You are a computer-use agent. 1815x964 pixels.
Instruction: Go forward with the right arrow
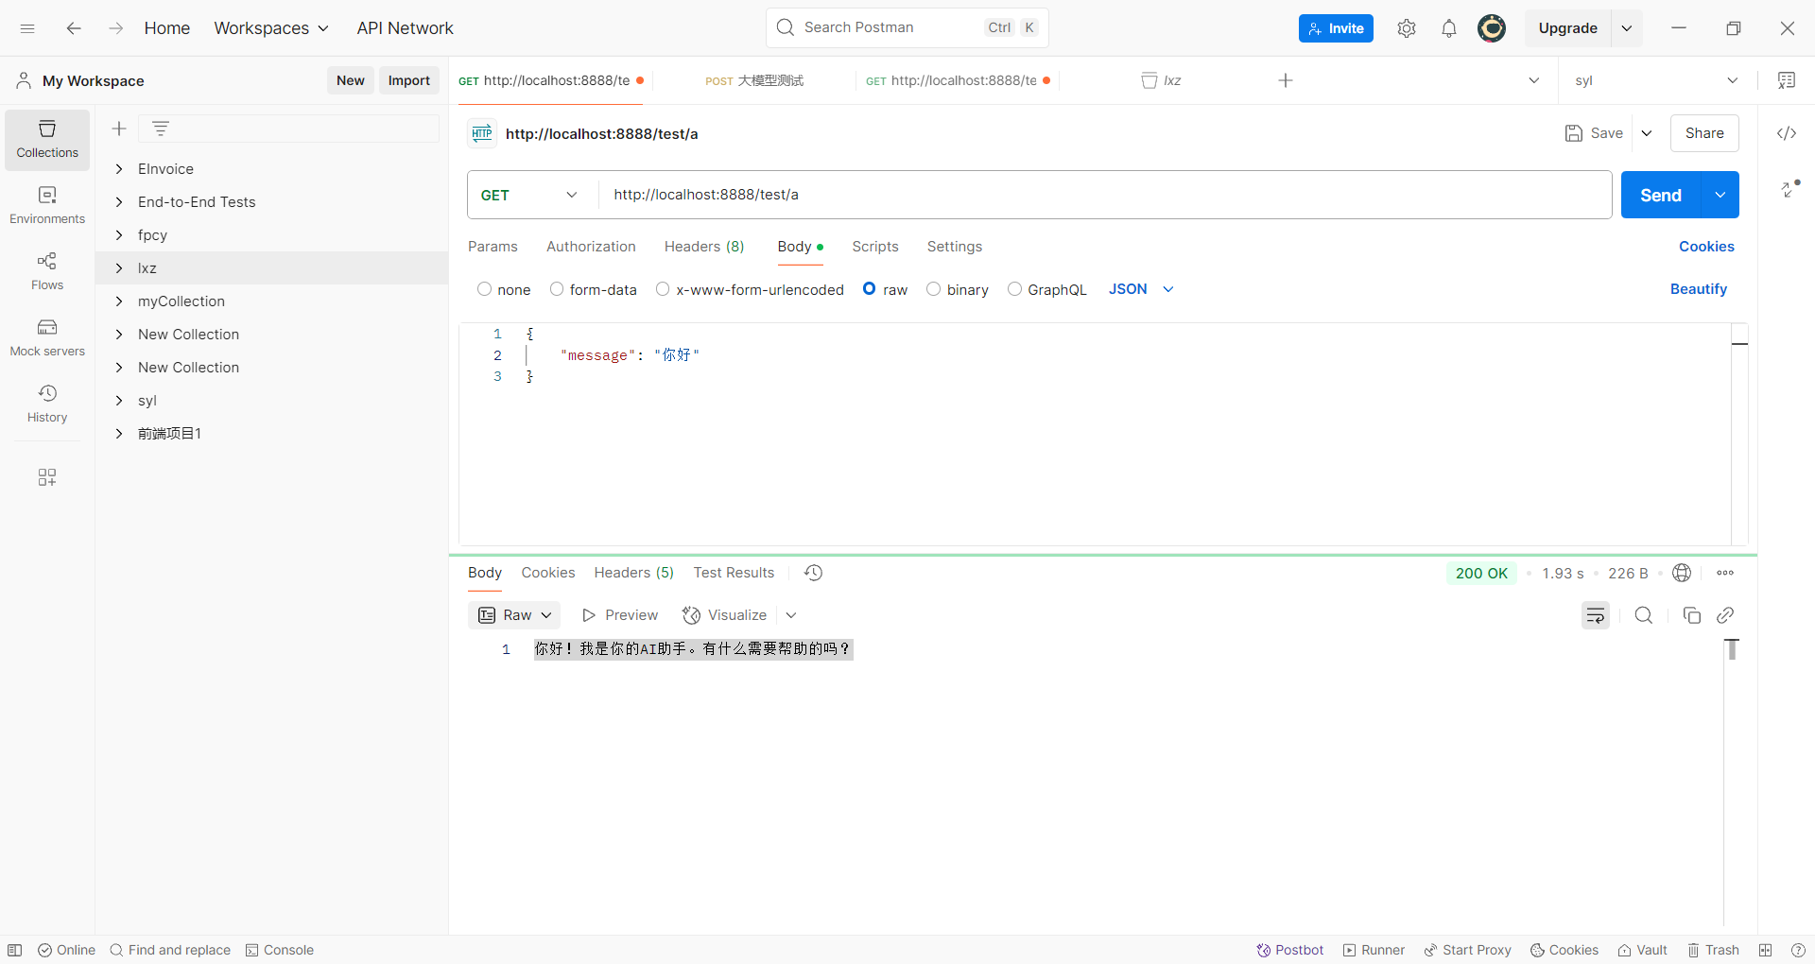(x=115, y=28)
